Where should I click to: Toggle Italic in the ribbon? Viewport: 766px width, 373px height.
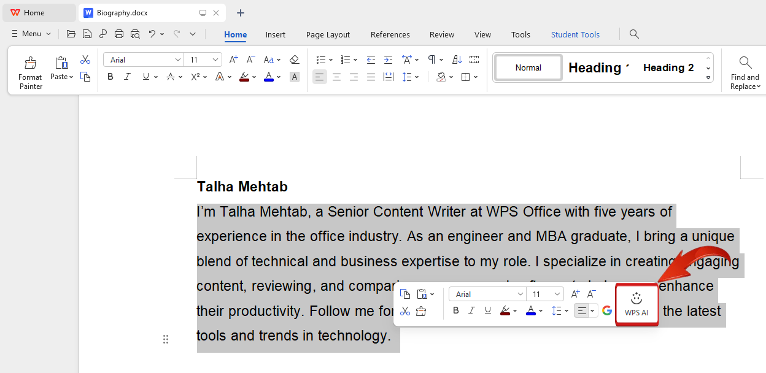[127, 77]
